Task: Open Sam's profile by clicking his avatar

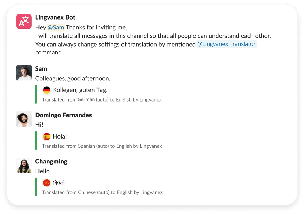Action: click(x=24, y=73)
